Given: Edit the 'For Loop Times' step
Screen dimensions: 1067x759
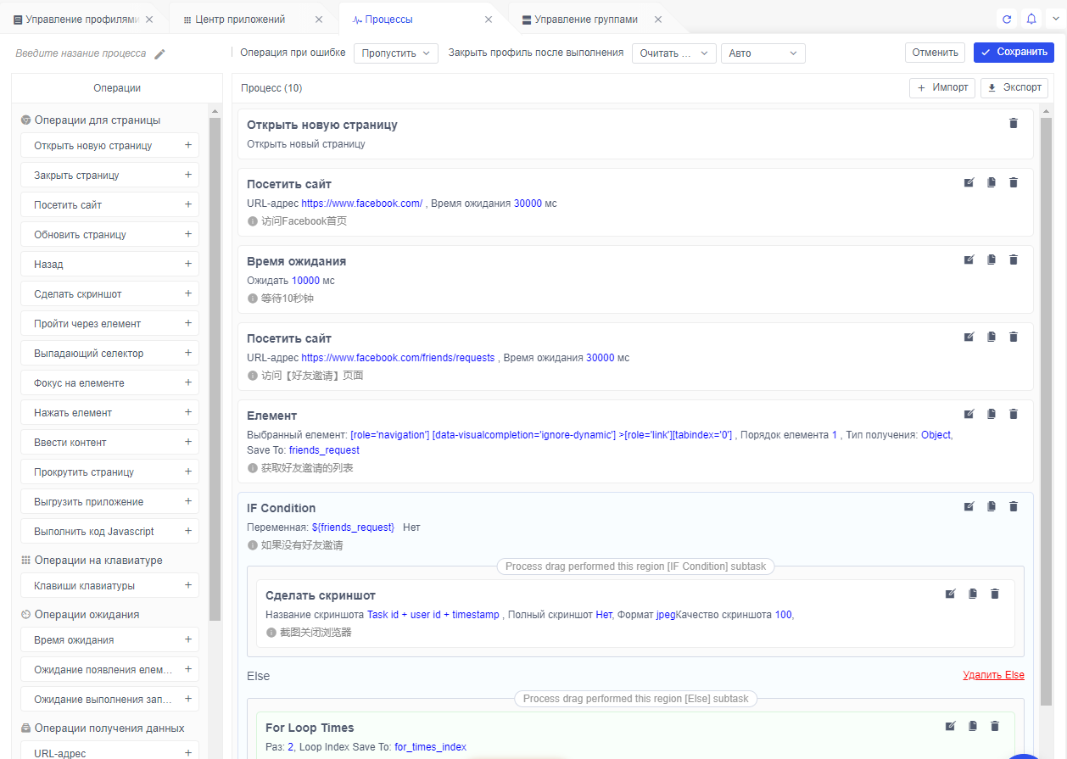Looking at the screenshot, I should point(950,726).
